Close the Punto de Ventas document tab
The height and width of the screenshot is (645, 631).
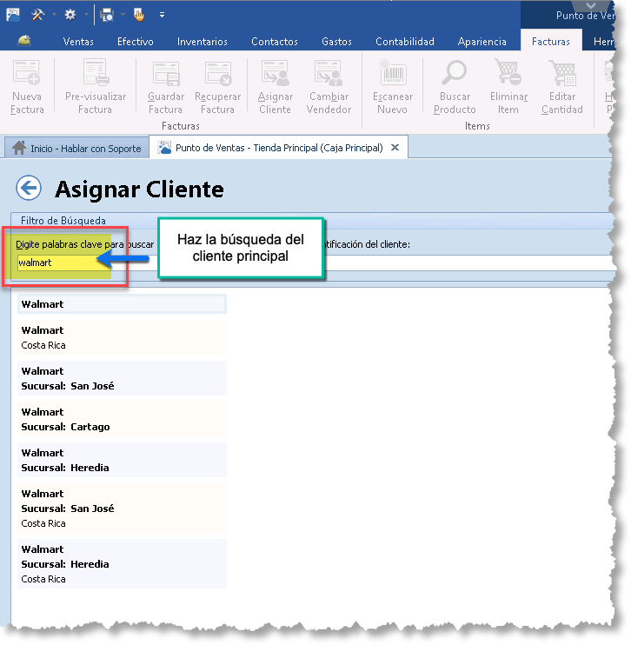click(x=395, y=147)
